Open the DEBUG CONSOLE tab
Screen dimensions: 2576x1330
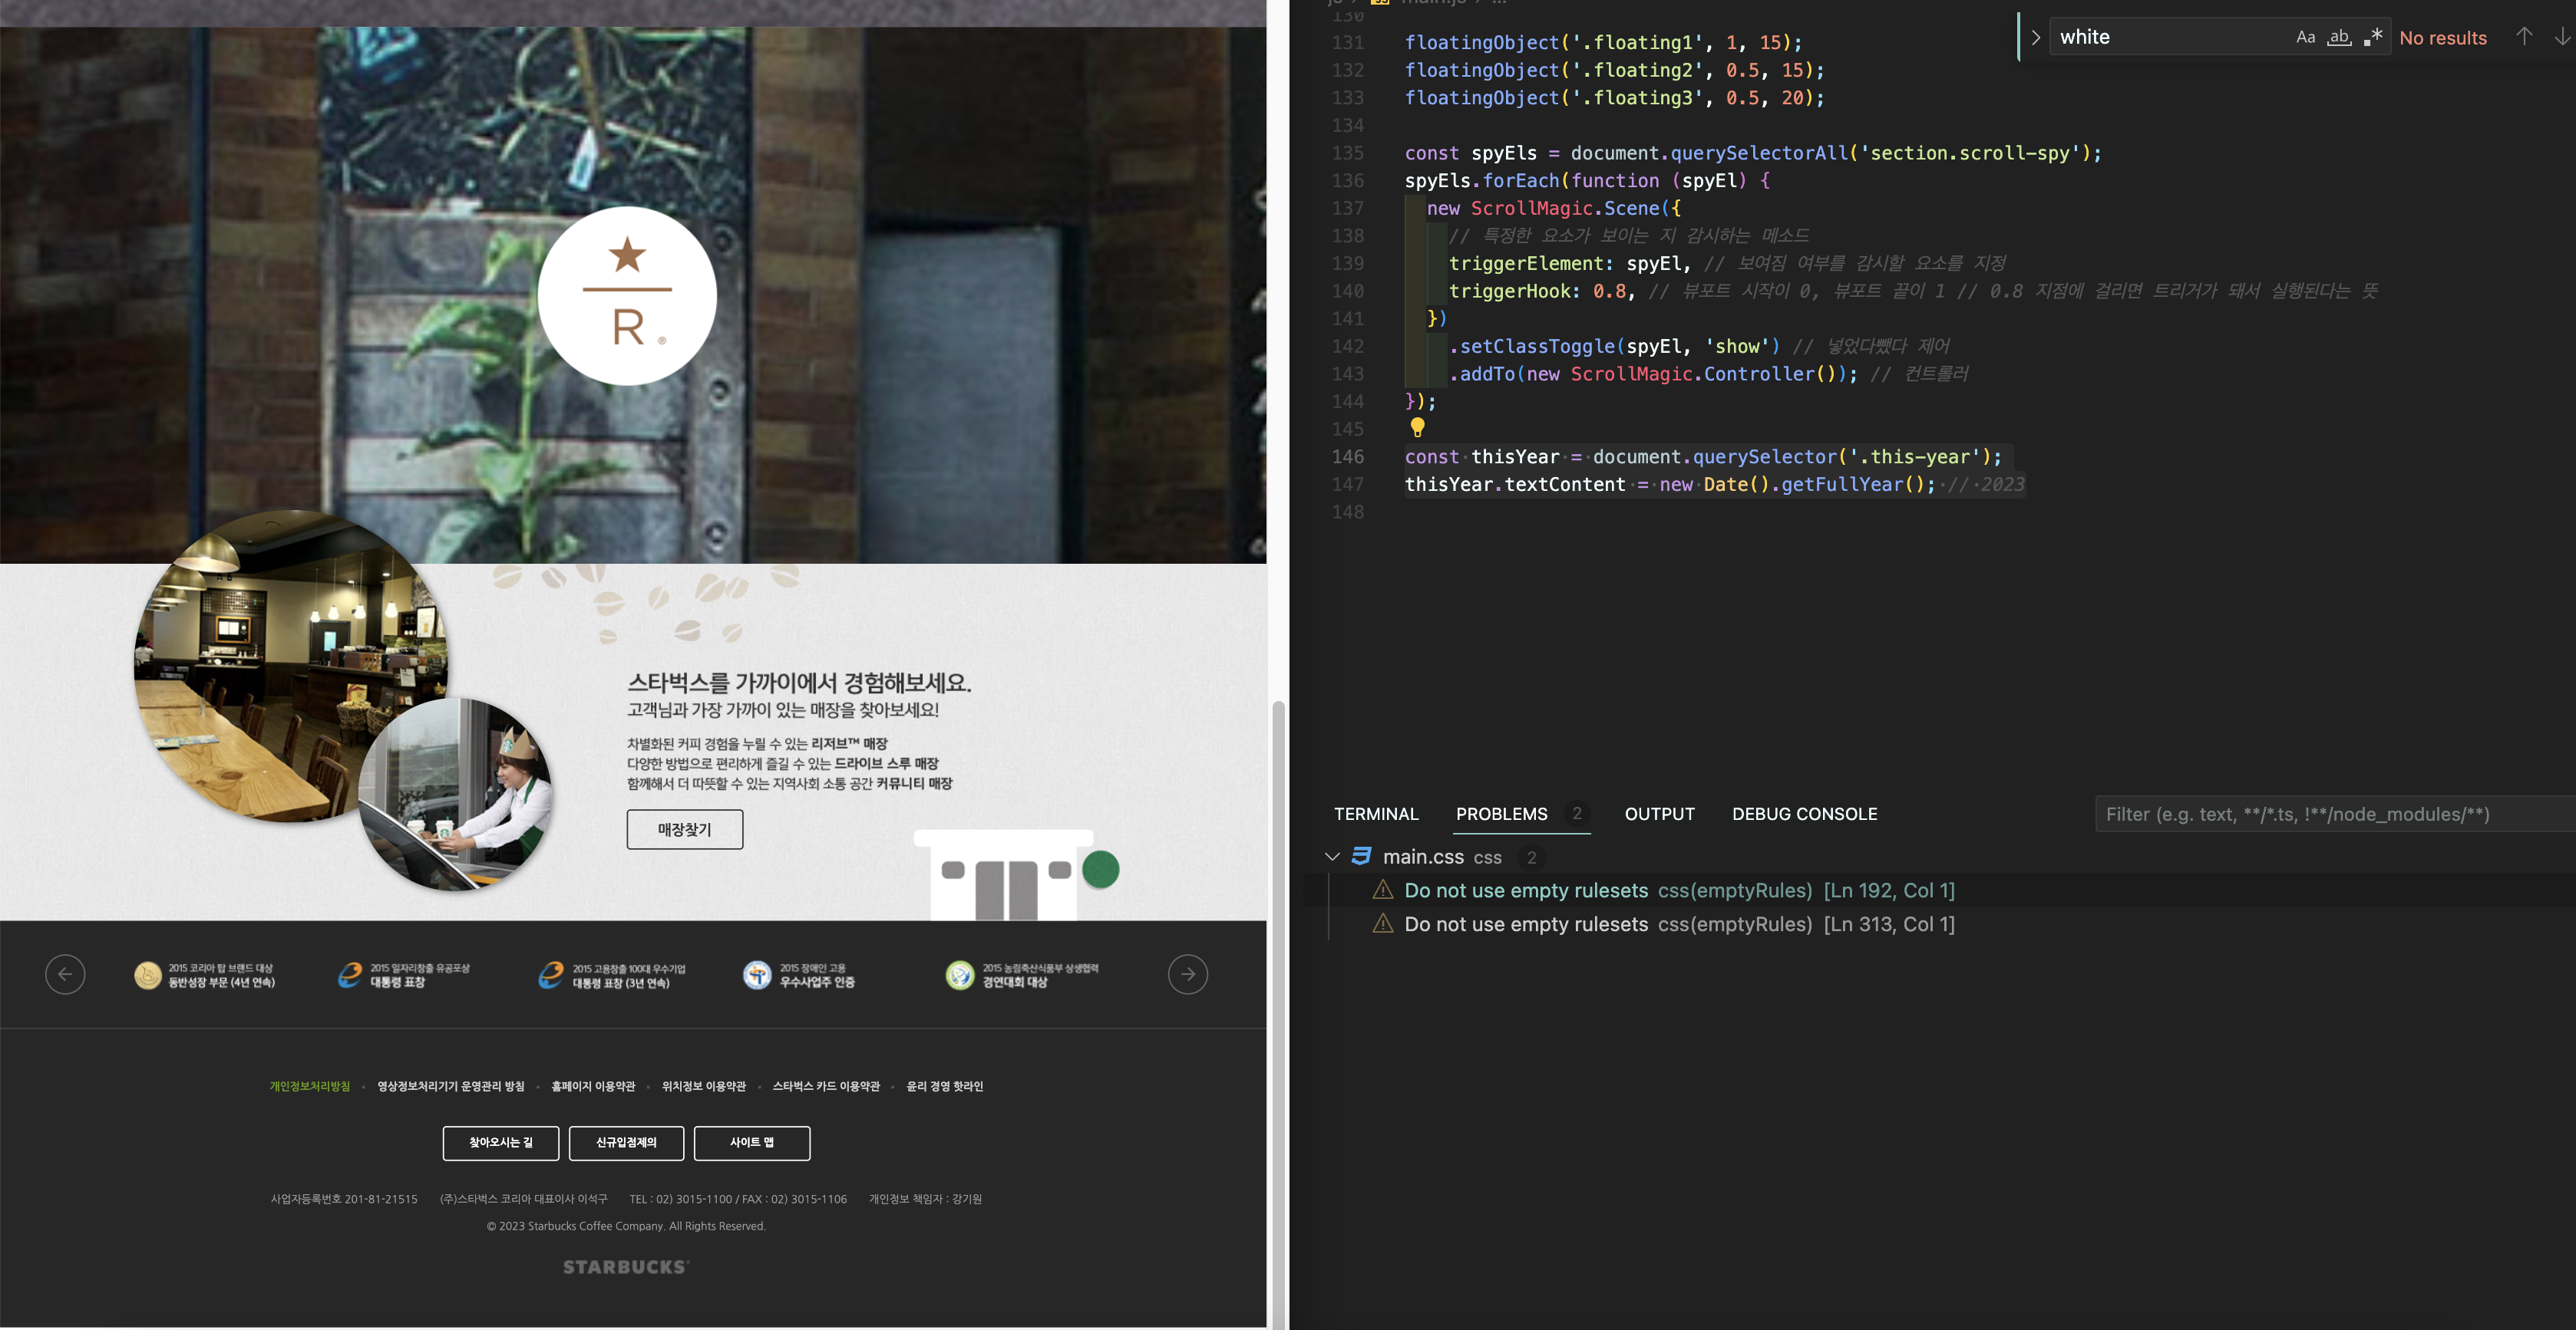1804,815
